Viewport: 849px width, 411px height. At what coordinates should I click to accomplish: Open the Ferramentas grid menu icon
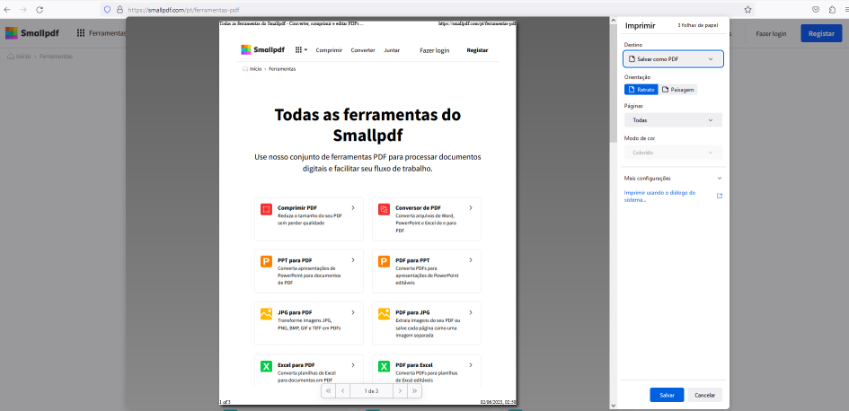click(81, 33)
